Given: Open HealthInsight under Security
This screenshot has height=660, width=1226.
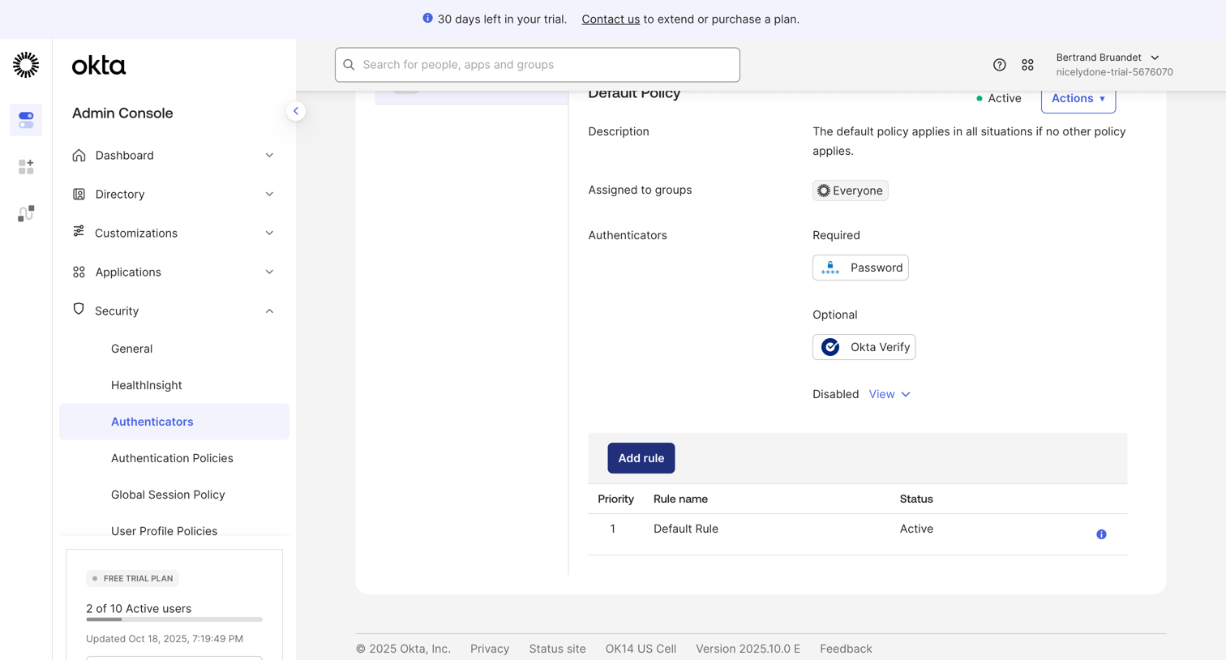Looking at the screenshot, I should pos(146,385).
